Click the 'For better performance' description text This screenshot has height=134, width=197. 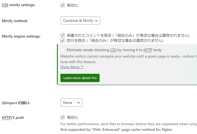click(129, 124)
